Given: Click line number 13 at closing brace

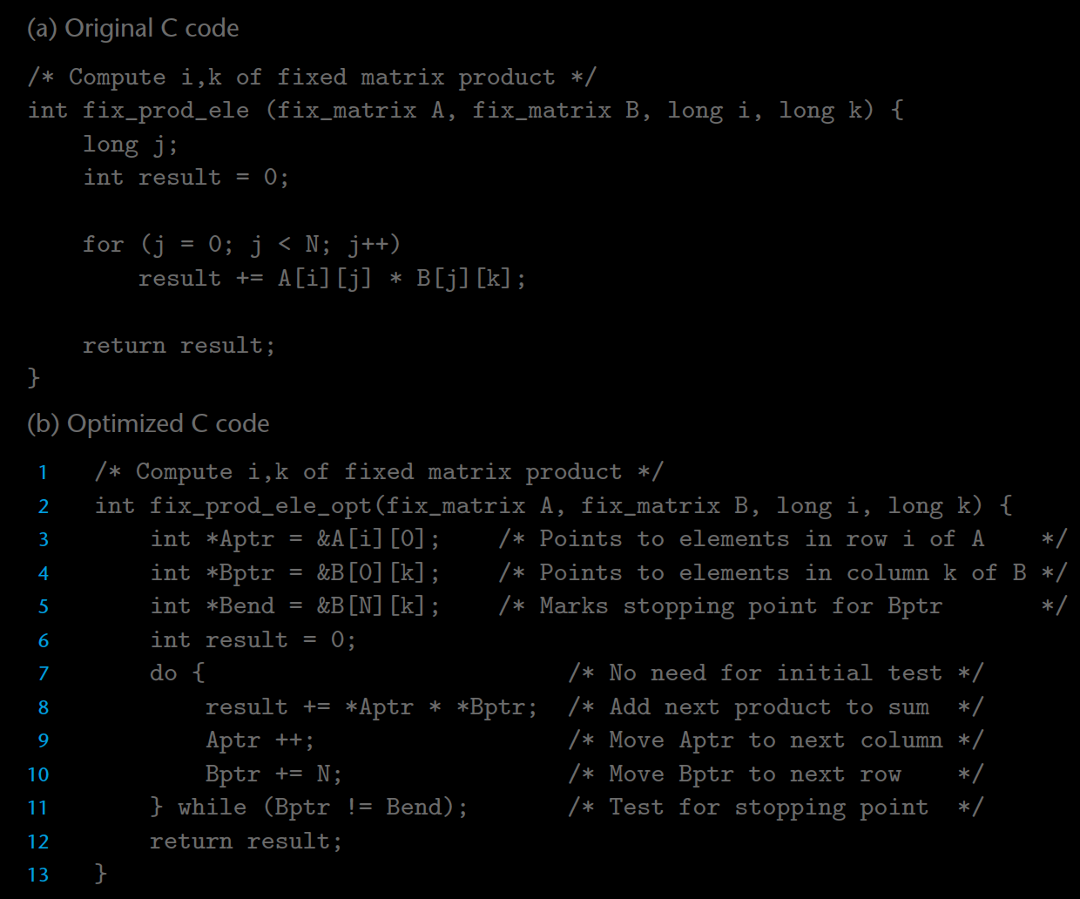Looking at the screenshot, I should pos(38,875).
